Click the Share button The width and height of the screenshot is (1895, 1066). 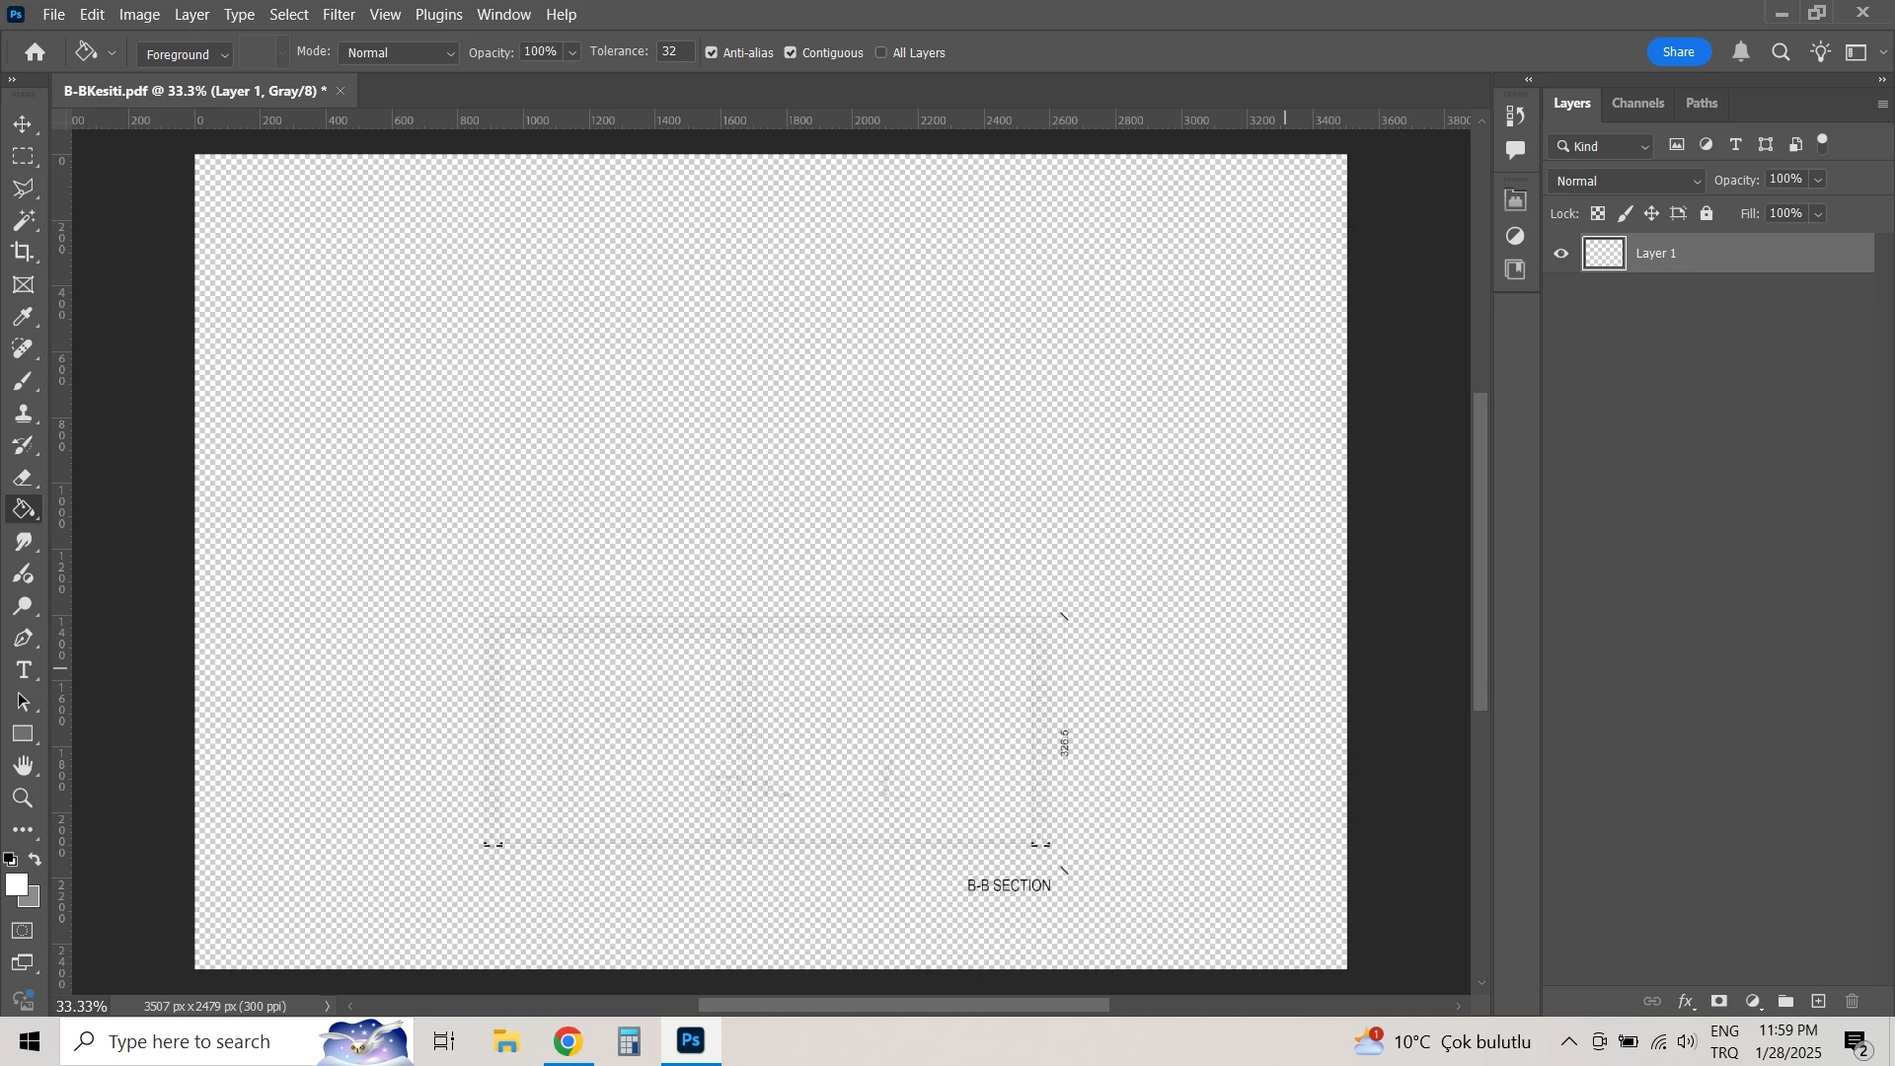click(x=1678, y=52)
